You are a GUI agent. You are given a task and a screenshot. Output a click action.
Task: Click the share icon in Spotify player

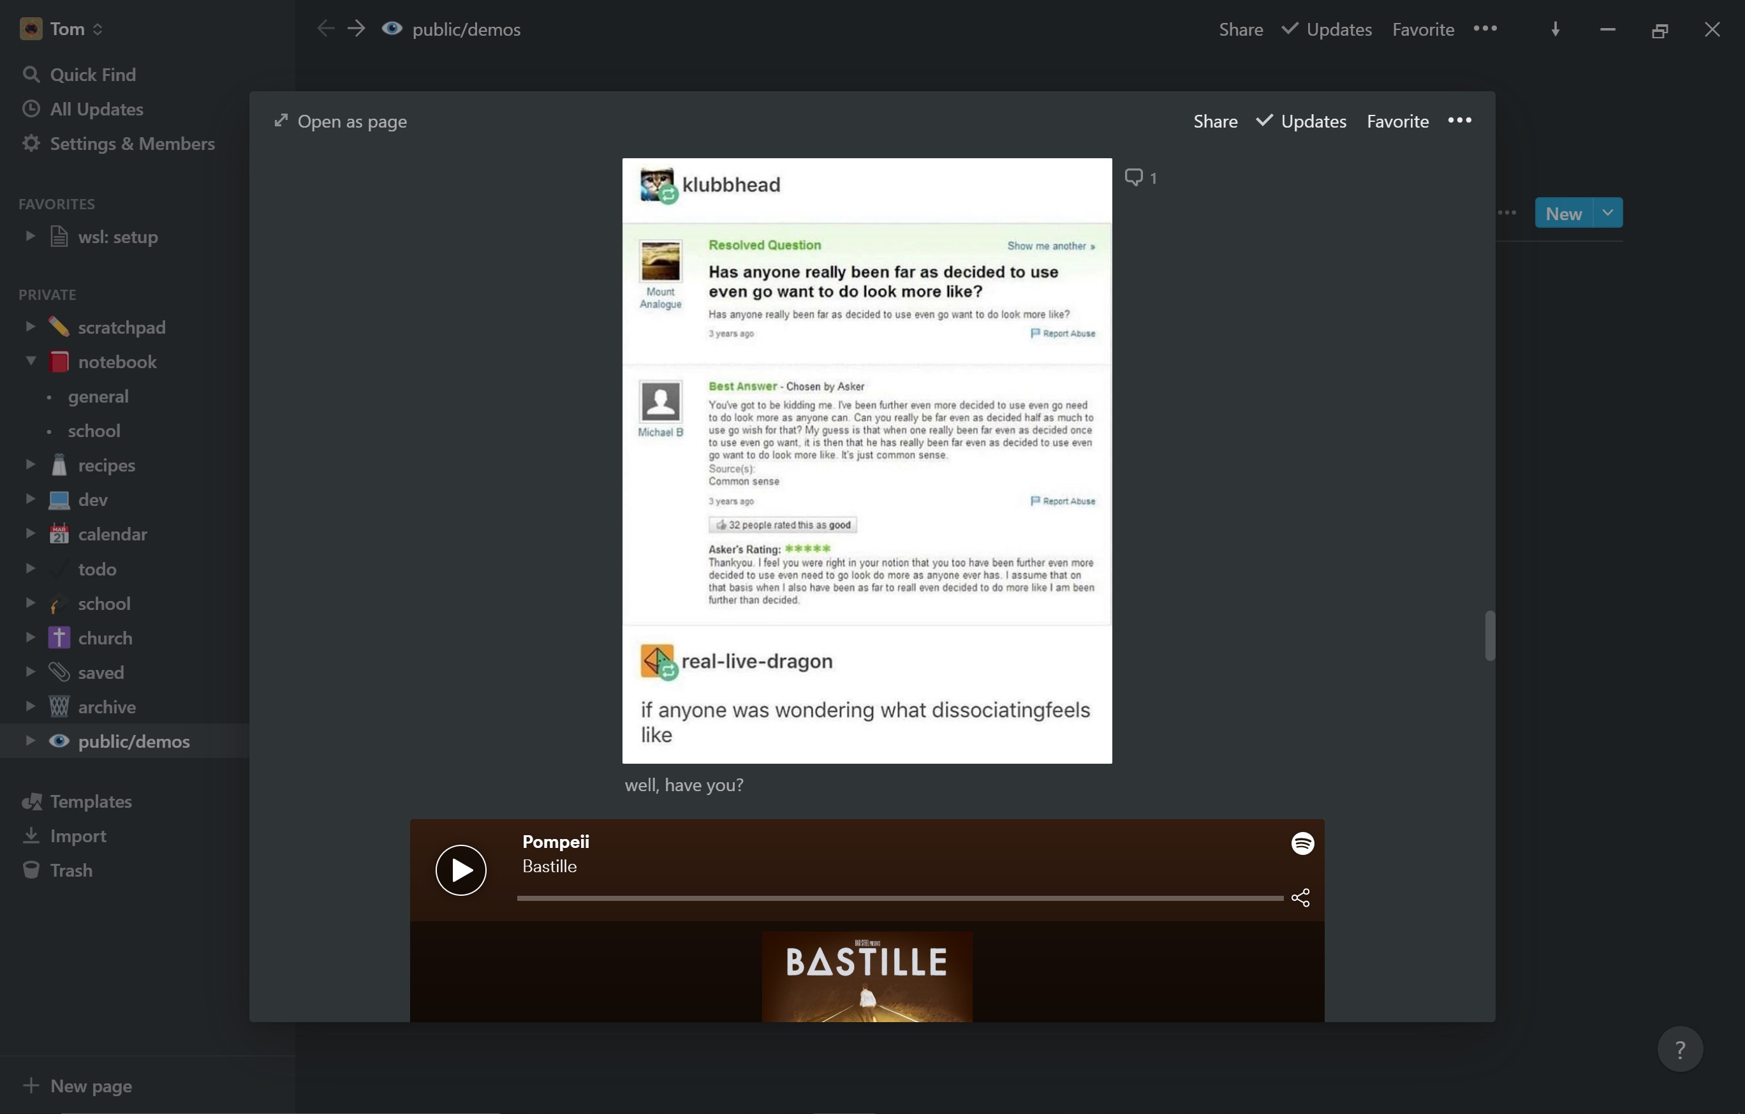pyautogui.click(x=1300, y=898)
